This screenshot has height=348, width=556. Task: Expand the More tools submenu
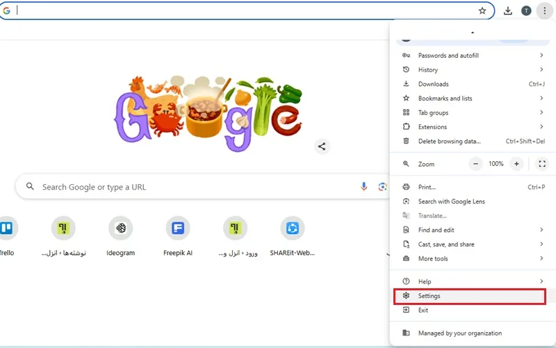[473, 258]
